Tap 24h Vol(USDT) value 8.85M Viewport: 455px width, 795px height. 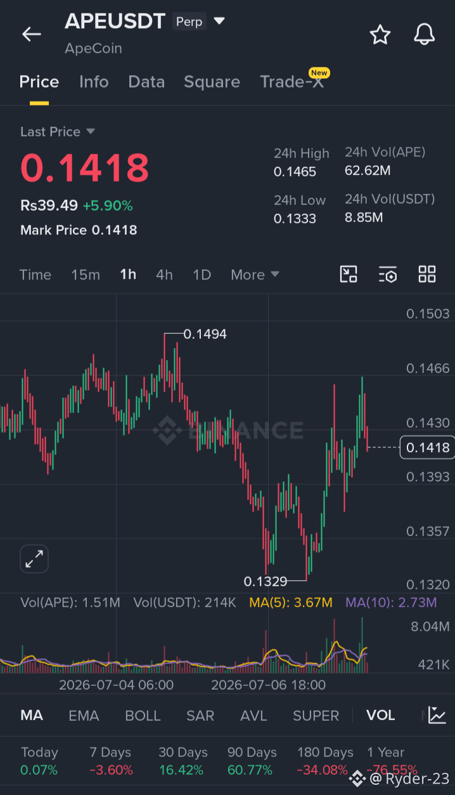[x=364, y=218]
